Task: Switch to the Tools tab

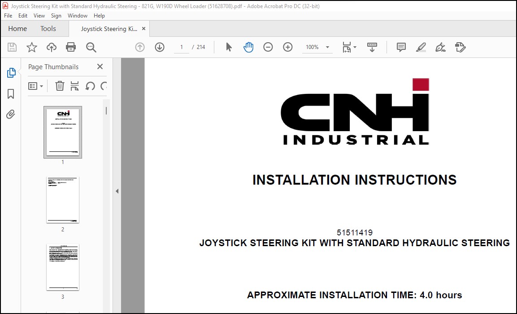Action: 48,29
